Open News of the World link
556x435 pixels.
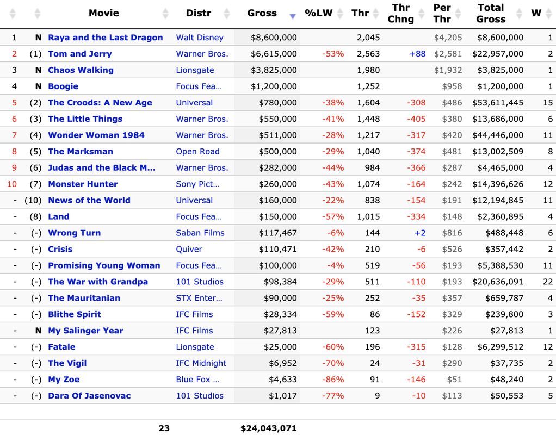[89, 201]
